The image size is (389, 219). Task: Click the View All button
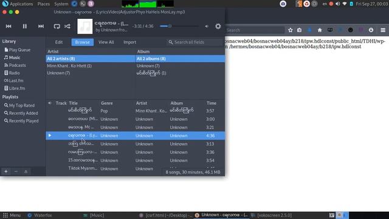(106, 42)
